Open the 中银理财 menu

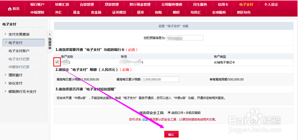point(37,13)
